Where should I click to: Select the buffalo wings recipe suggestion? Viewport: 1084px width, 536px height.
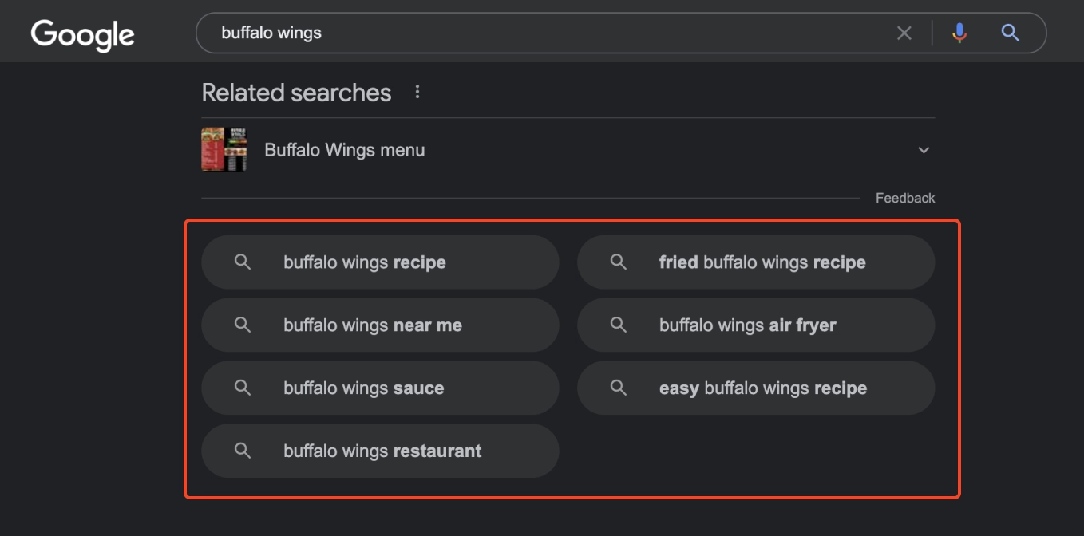pos(380,262)
